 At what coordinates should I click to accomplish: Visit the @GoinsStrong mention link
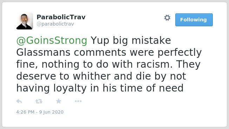tap(52, 40)
